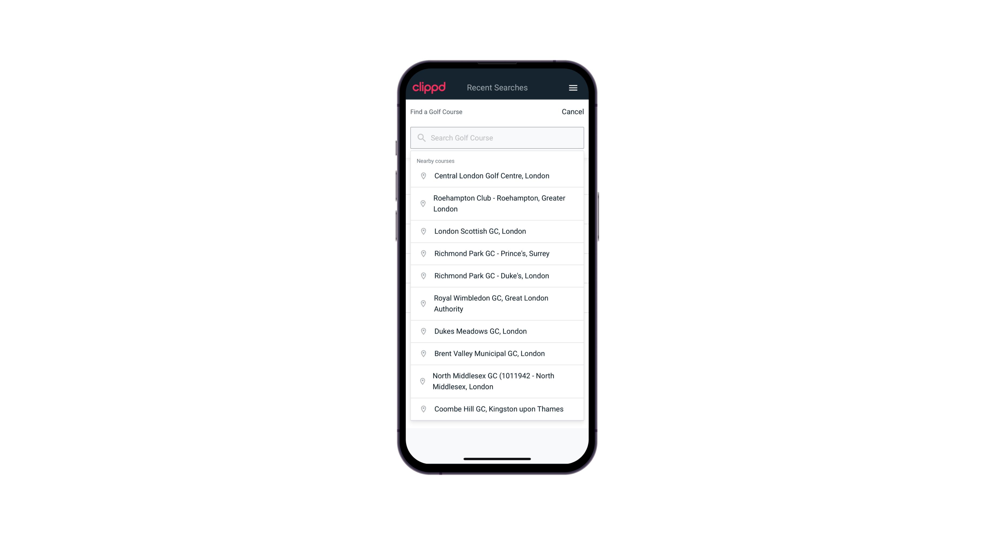Tap the location pin icon for Brent Valley Municipal GC

[422, 353]
